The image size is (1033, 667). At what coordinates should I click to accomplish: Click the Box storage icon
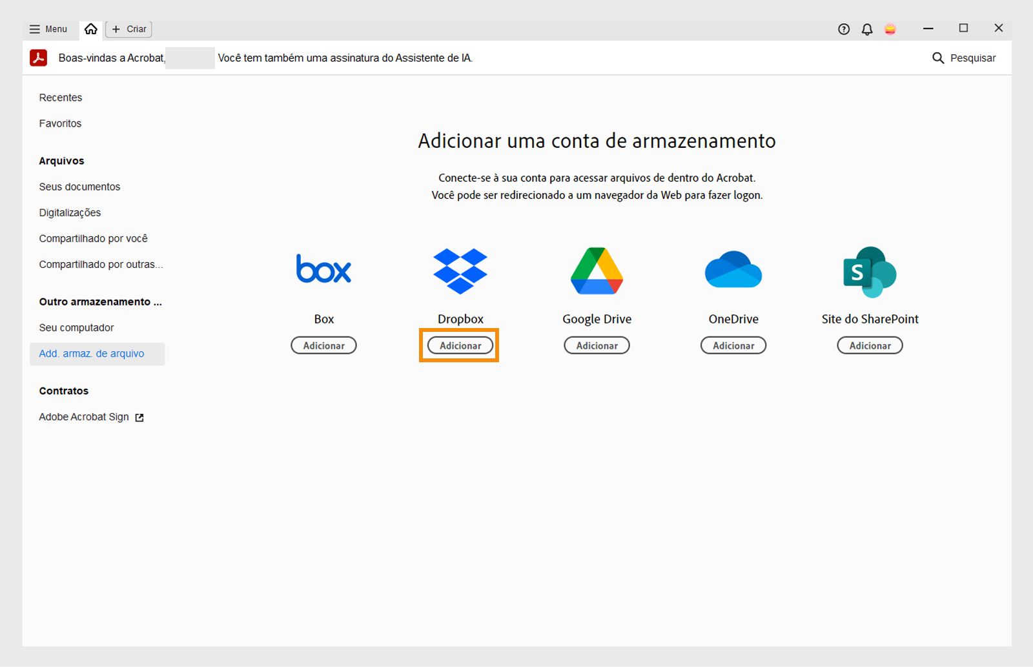[323, 269]
